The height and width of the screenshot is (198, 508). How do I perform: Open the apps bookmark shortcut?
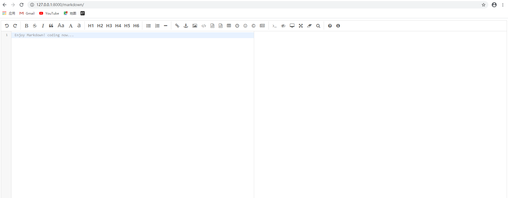tap(9, 13)
